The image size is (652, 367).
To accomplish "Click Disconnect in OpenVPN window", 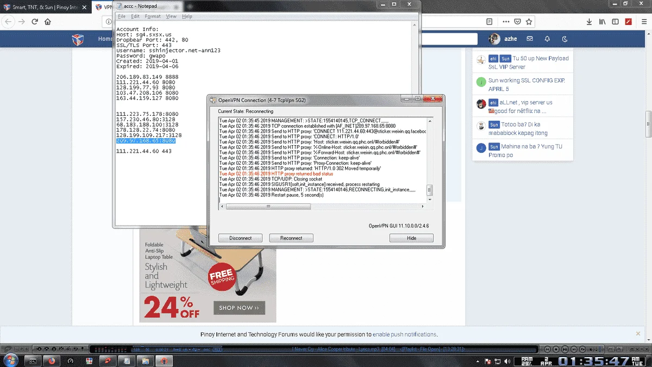I will click(x=240, y=238).
